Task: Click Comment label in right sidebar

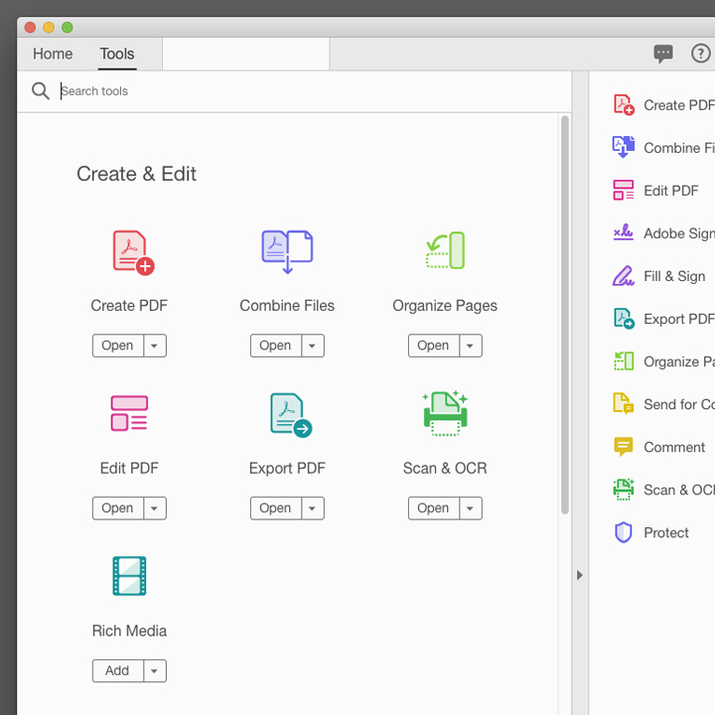Action: [x=674, y=447]
